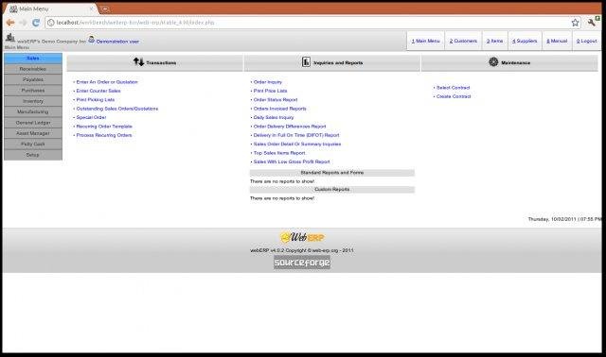Image resolution: width=606 pixels, height=357 pixels.
Task: Click the Custom Reports header
Action: [x=332, y=190]
